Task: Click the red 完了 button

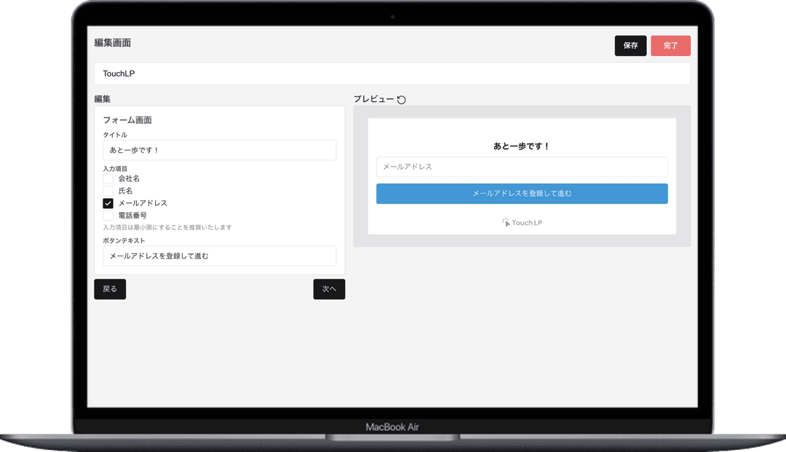Action: [x=670, y=46]
